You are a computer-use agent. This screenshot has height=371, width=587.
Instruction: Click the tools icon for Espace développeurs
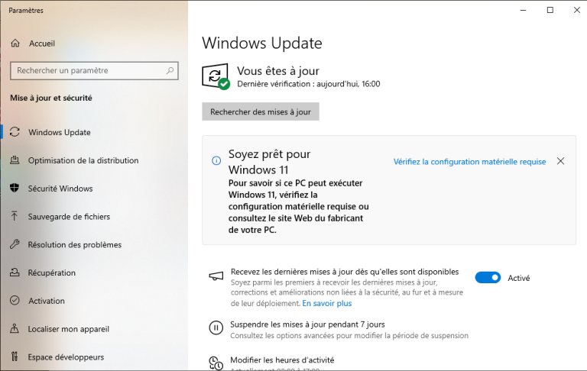pyautogui.click(x=15, y=356)
